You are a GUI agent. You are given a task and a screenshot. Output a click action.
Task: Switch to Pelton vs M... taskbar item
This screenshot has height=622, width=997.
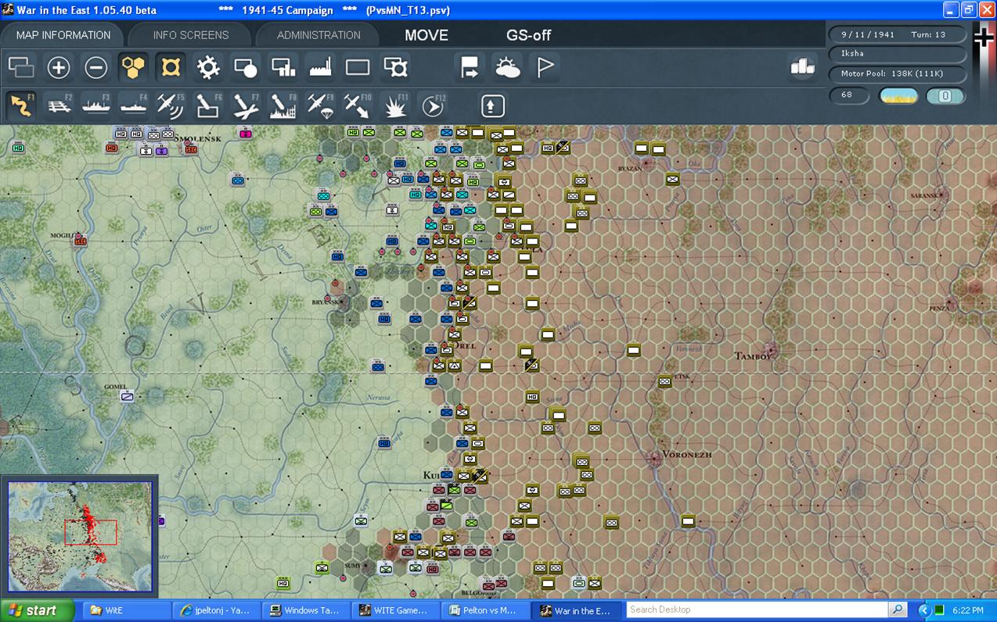[486, 610]
